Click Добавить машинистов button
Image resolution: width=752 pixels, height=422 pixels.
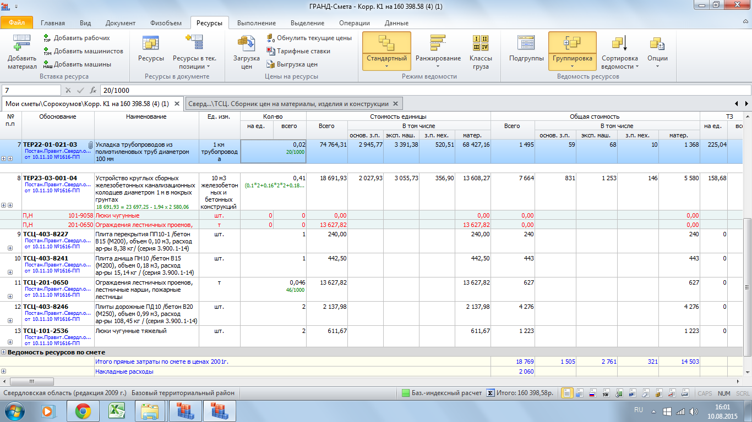pyautogui.click(x=88, y=51)
